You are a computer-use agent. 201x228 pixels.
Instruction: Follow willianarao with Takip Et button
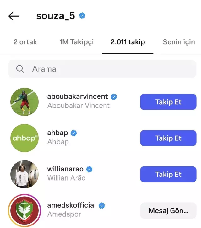[x=168, y=174]
